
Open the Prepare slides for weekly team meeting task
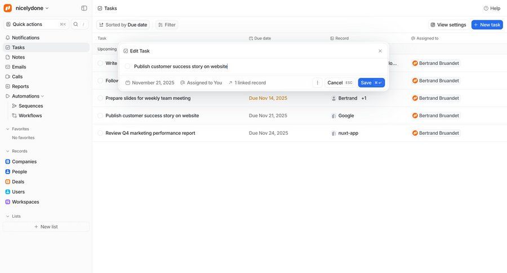[148, 98]
